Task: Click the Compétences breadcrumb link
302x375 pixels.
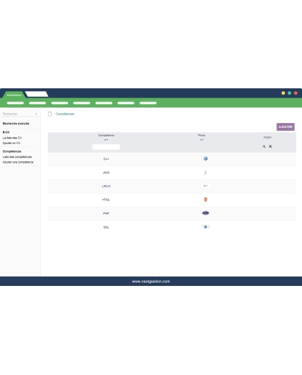Action: 65,114
